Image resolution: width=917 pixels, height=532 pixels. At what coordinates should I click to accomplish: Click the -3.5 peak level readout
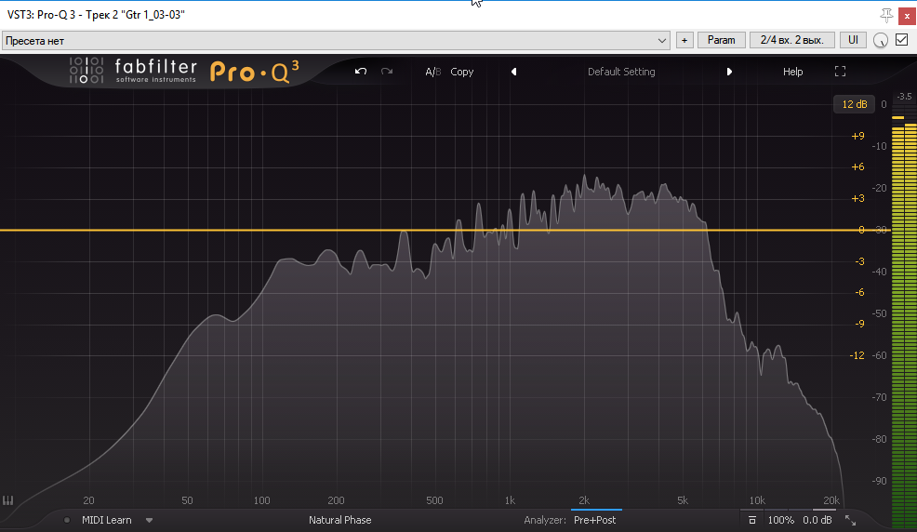904,97
